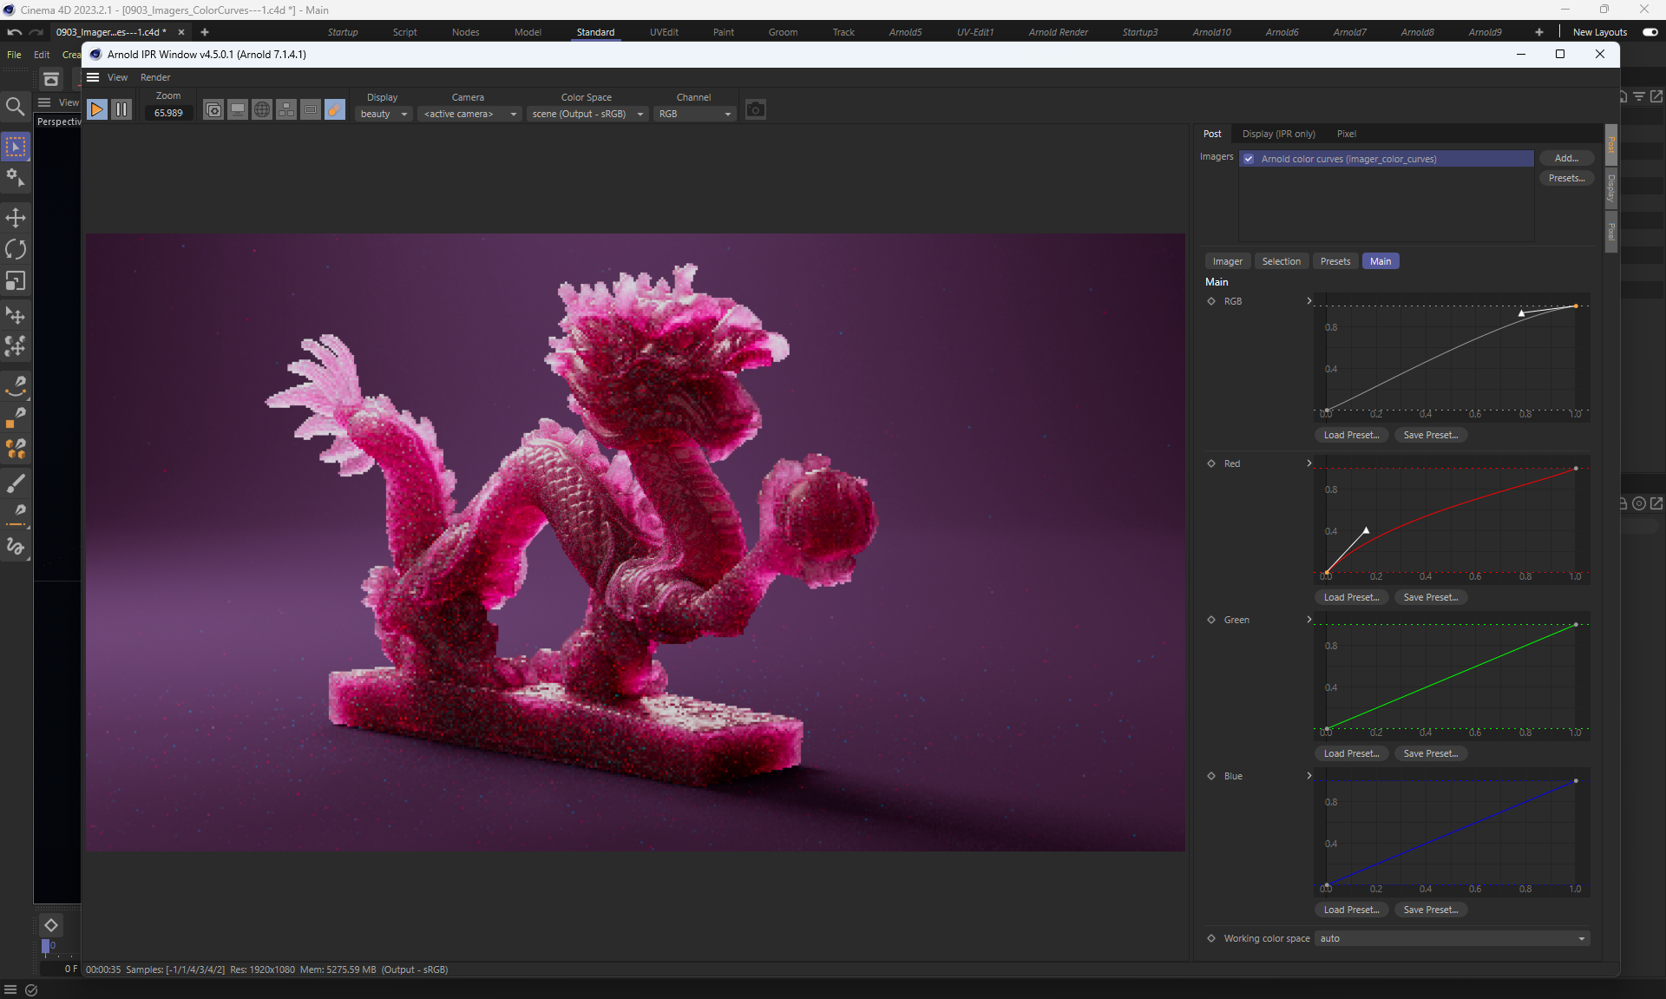Start IPR render with play button
1666x999 pixels.
point(97,110)
